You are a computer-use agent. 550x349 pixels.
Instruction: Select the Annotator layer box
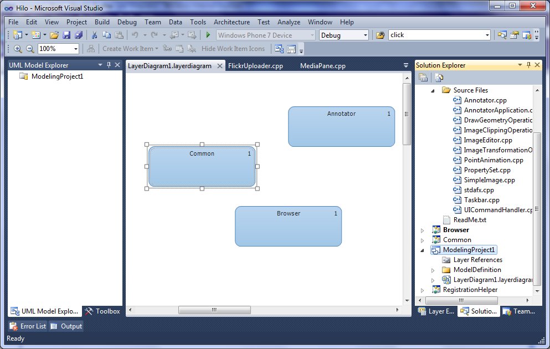pos(341,127)
